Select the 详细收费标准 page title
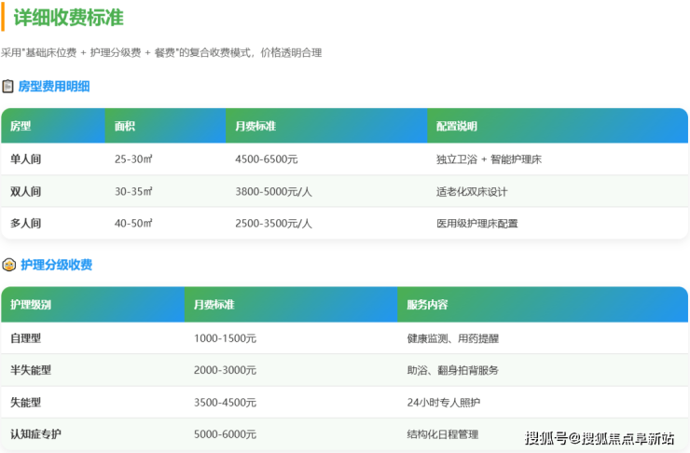Image resolution: width=690 pixels, height=453 pixels. (67, 18)
